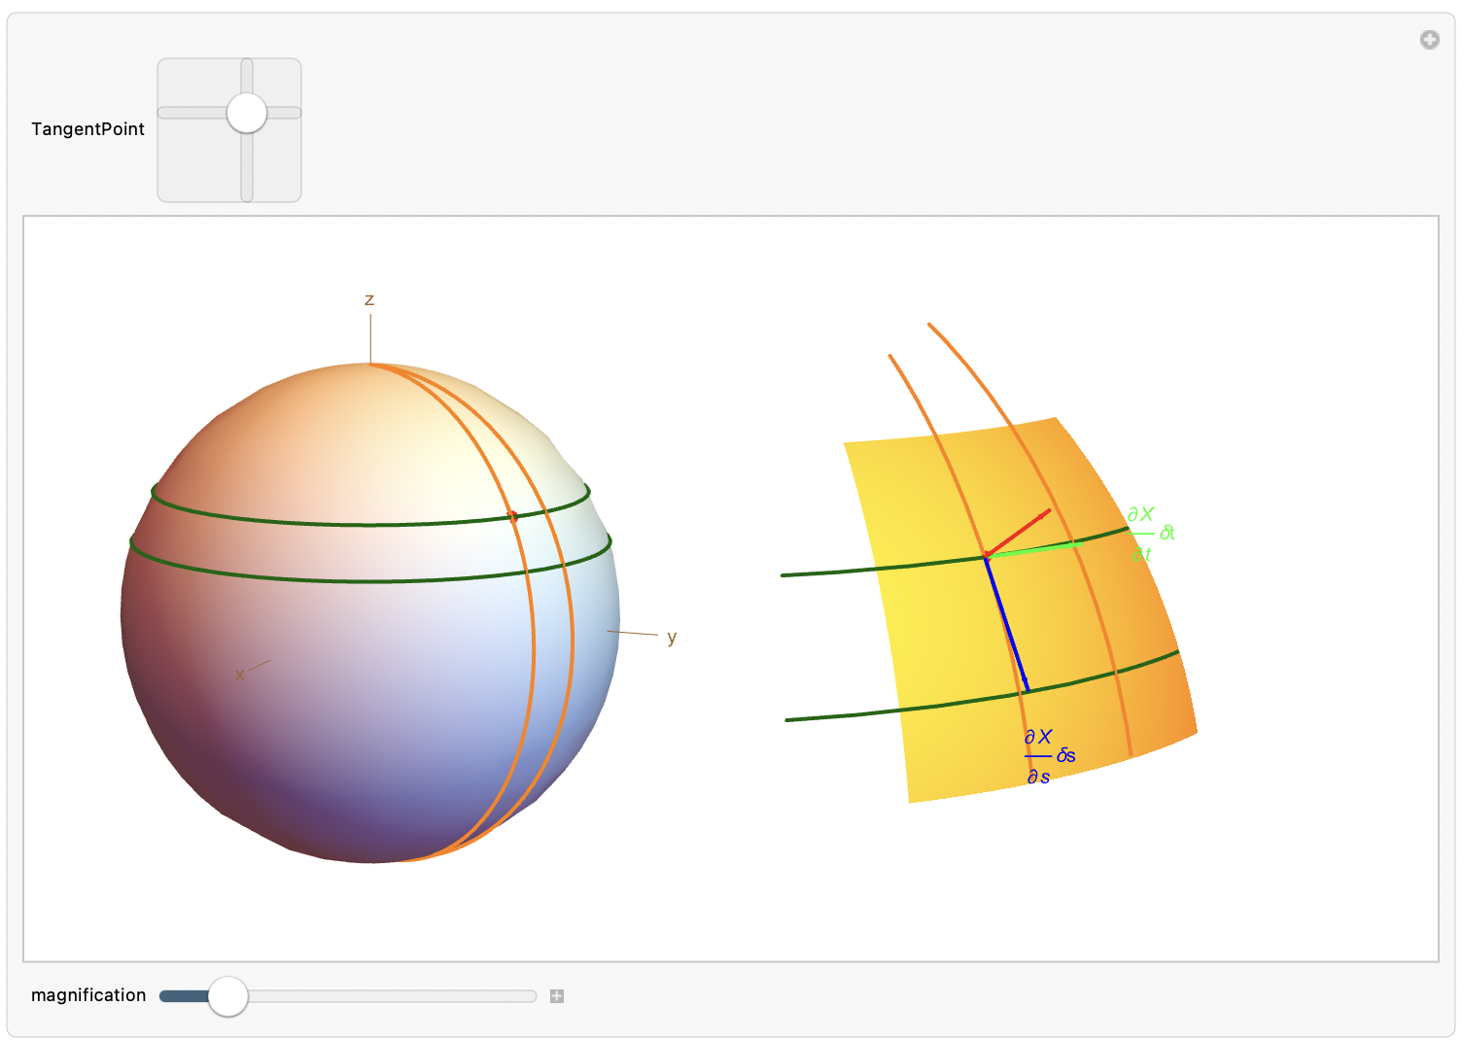This screenshot has width=1462, height=1040.
Task: Click the blue ∂X/∂s δs label
Action: tap(1049, 756)
